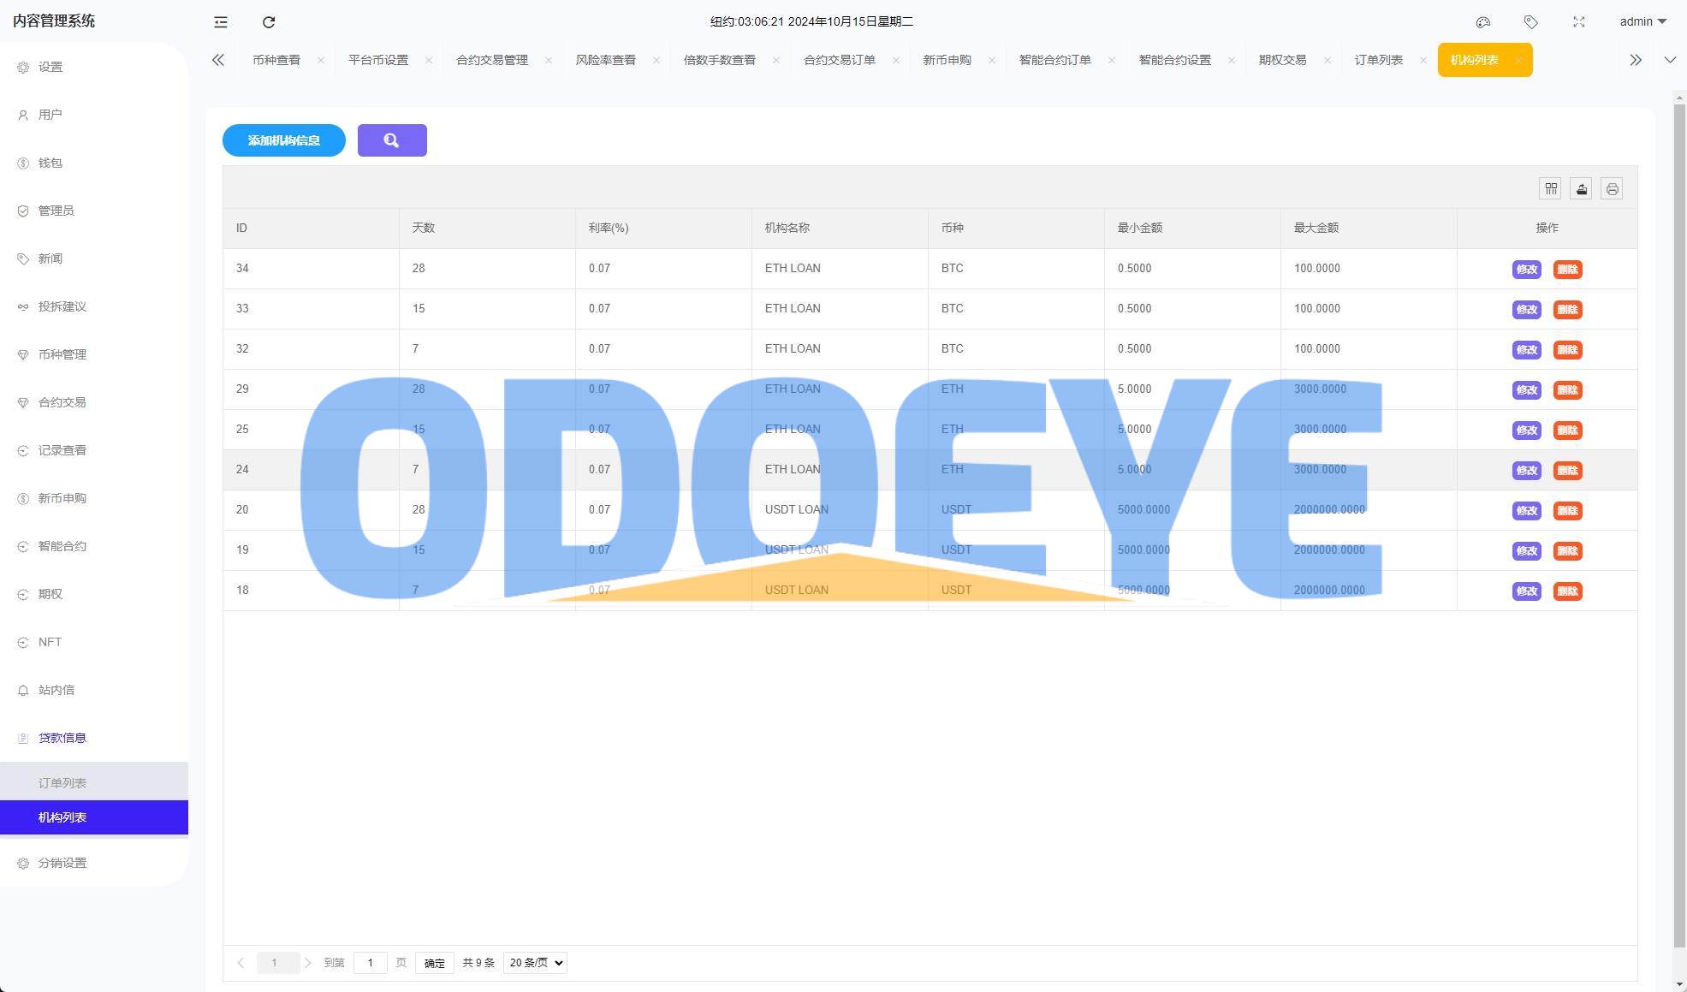
Task: Switch to 倍数手数查看 tab
Action: [x=720, y=60]
